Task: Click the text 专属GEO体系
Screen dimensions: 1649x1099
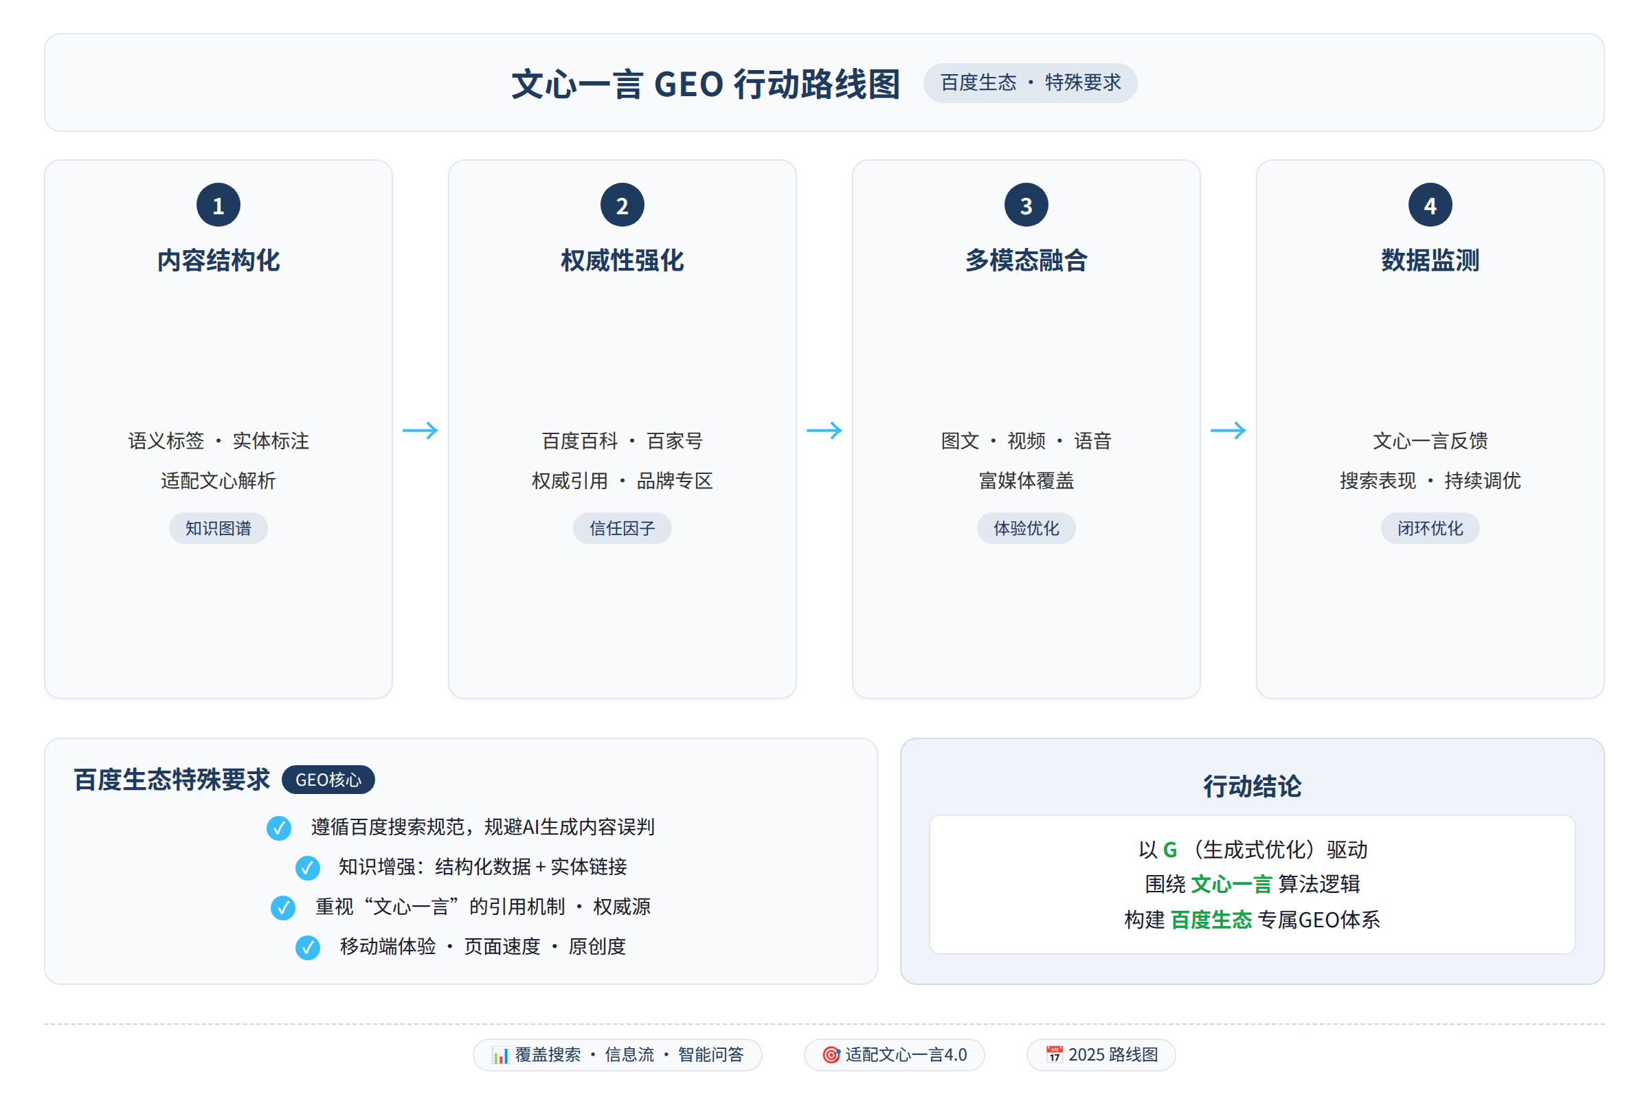Action: tap(1319, 920)
